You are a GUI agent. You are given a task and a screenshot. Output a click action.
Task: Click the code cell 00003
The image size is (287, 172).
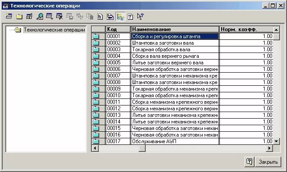(x=118, y=49)
